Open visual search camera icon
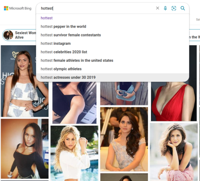The height and width of the screenshot is (181, 200). point(174,8)
